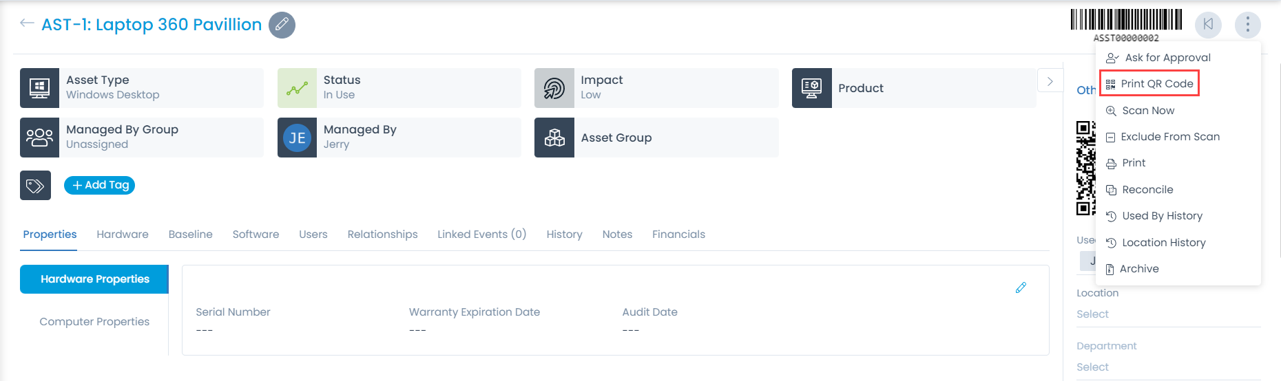Choose Archive in the actions menu

[x=1138, y=269]
